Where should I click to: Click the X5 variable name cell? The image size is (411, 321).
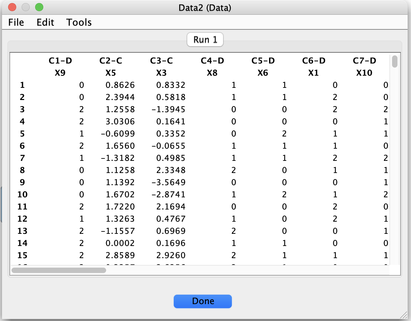pos(111,73)
